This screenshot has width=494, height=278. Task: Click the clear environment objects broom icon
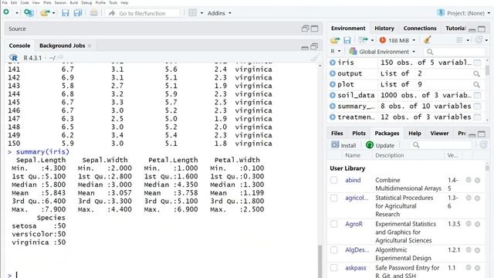[427, 39]
